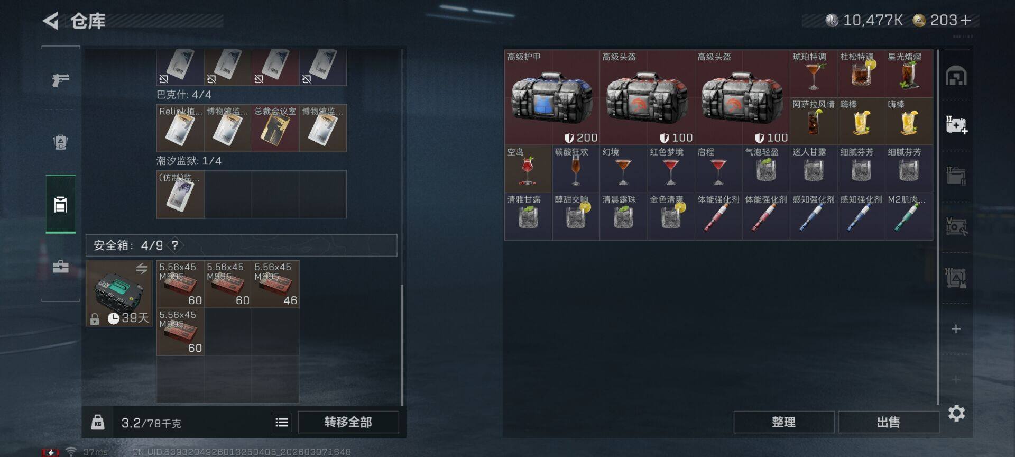Select the main stash house icon

pos(956,76)
